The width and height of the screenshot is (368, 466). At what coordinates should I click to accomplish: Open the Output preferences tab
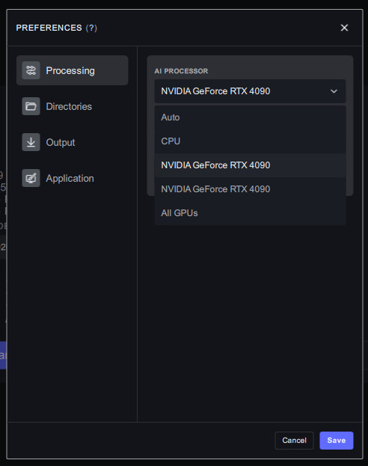pyautogui.click(x=73, y=142)
